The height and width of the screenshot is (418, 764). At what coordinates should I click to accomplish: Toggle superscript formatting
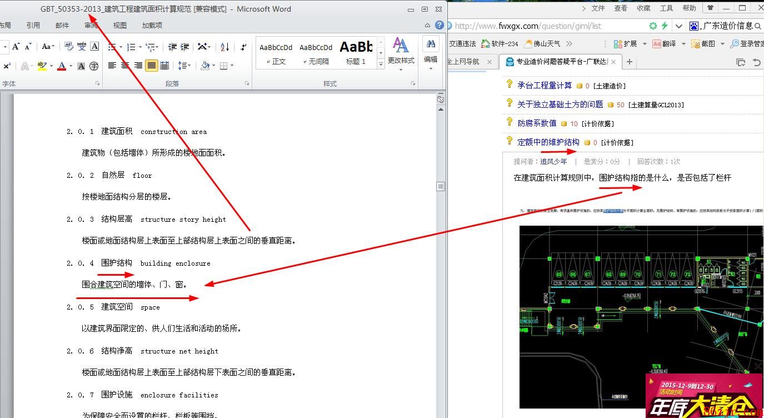click(7, 66)
